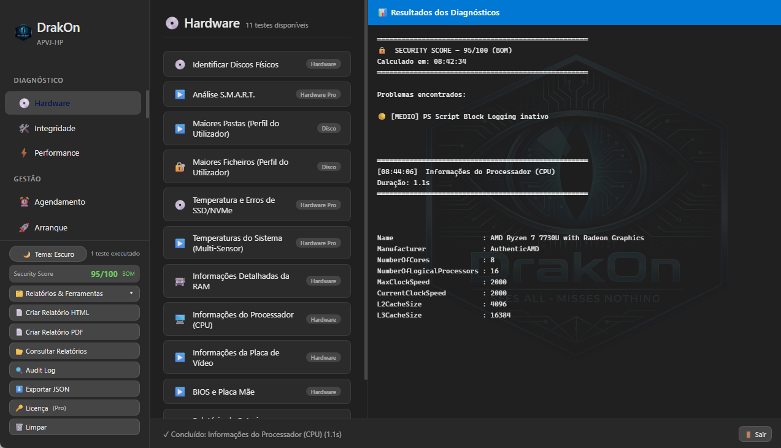
Task: Click RAM chip icon next to Informações Detalhadas da RAM
Action: [x=180, y=281]
